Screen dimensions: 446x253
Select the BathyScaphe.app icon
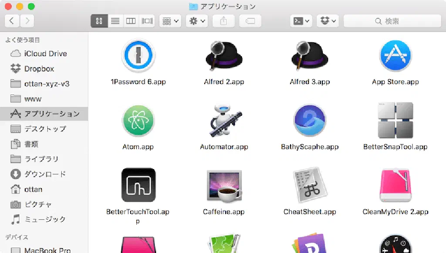(310, 121)
